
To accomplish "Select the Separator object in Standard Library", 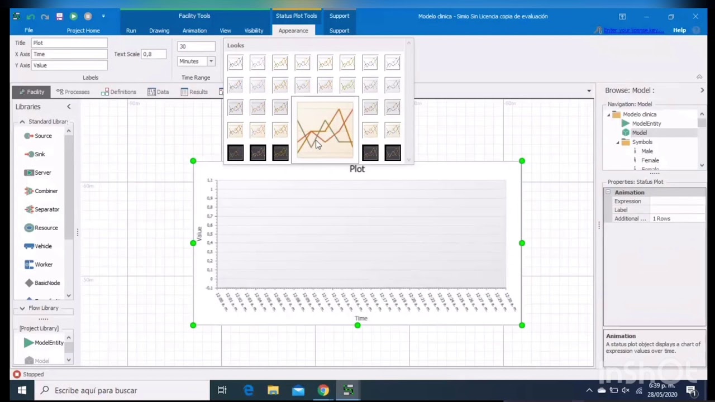I will [x=41, y=209].
